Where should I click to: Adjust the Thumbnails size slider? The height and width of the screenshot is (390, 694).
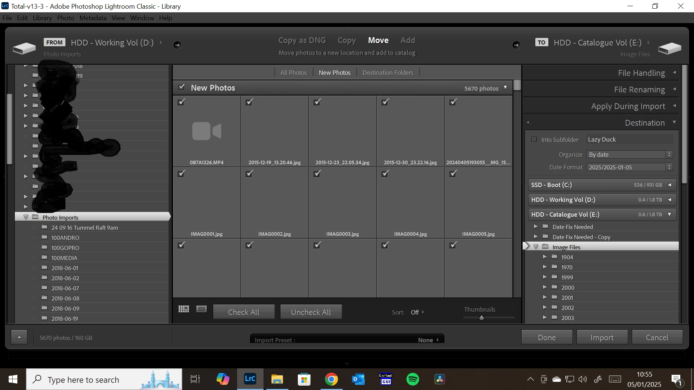[x=481, y=318]
